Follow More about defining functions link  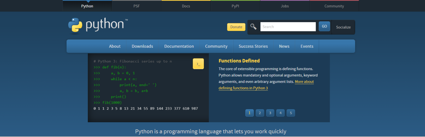[x=266, y=85]
